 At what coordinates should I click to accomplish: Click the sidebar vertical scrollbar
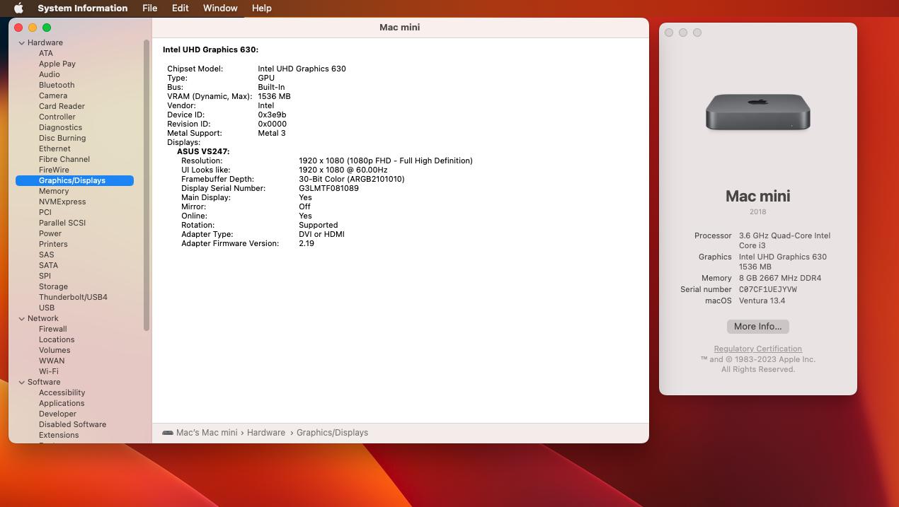(x=147, y=185)
